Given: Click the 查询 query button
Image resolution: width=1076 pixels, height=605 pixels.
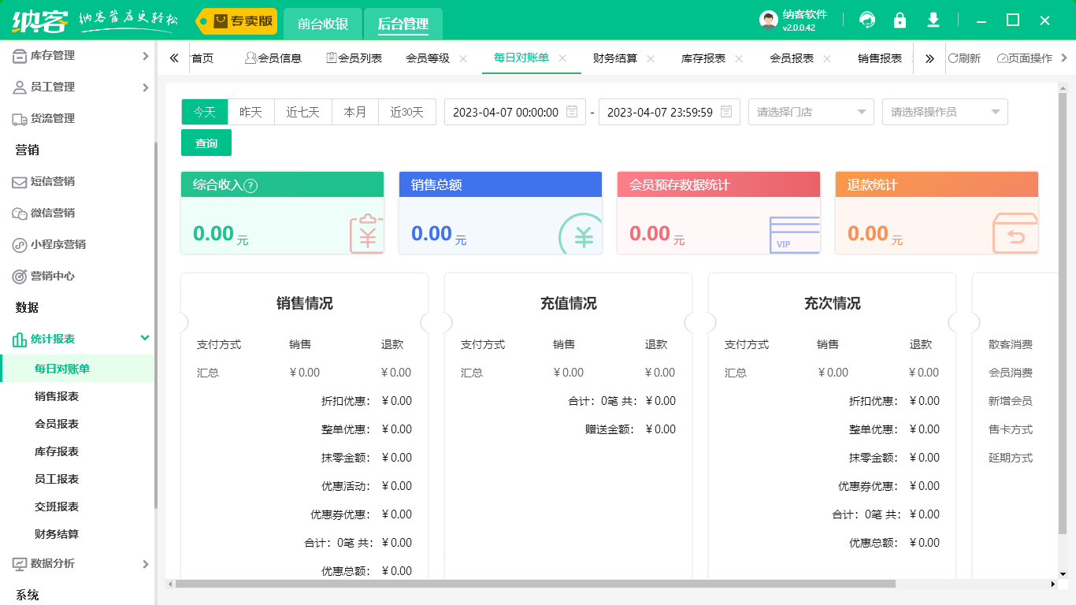Looking at the screenshot, I should (x=206, y=143).
